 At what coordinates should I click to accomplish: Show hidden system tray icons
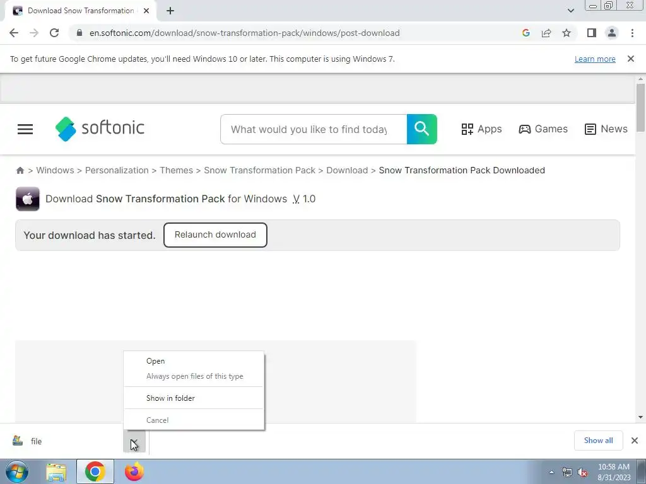[551, 472]
